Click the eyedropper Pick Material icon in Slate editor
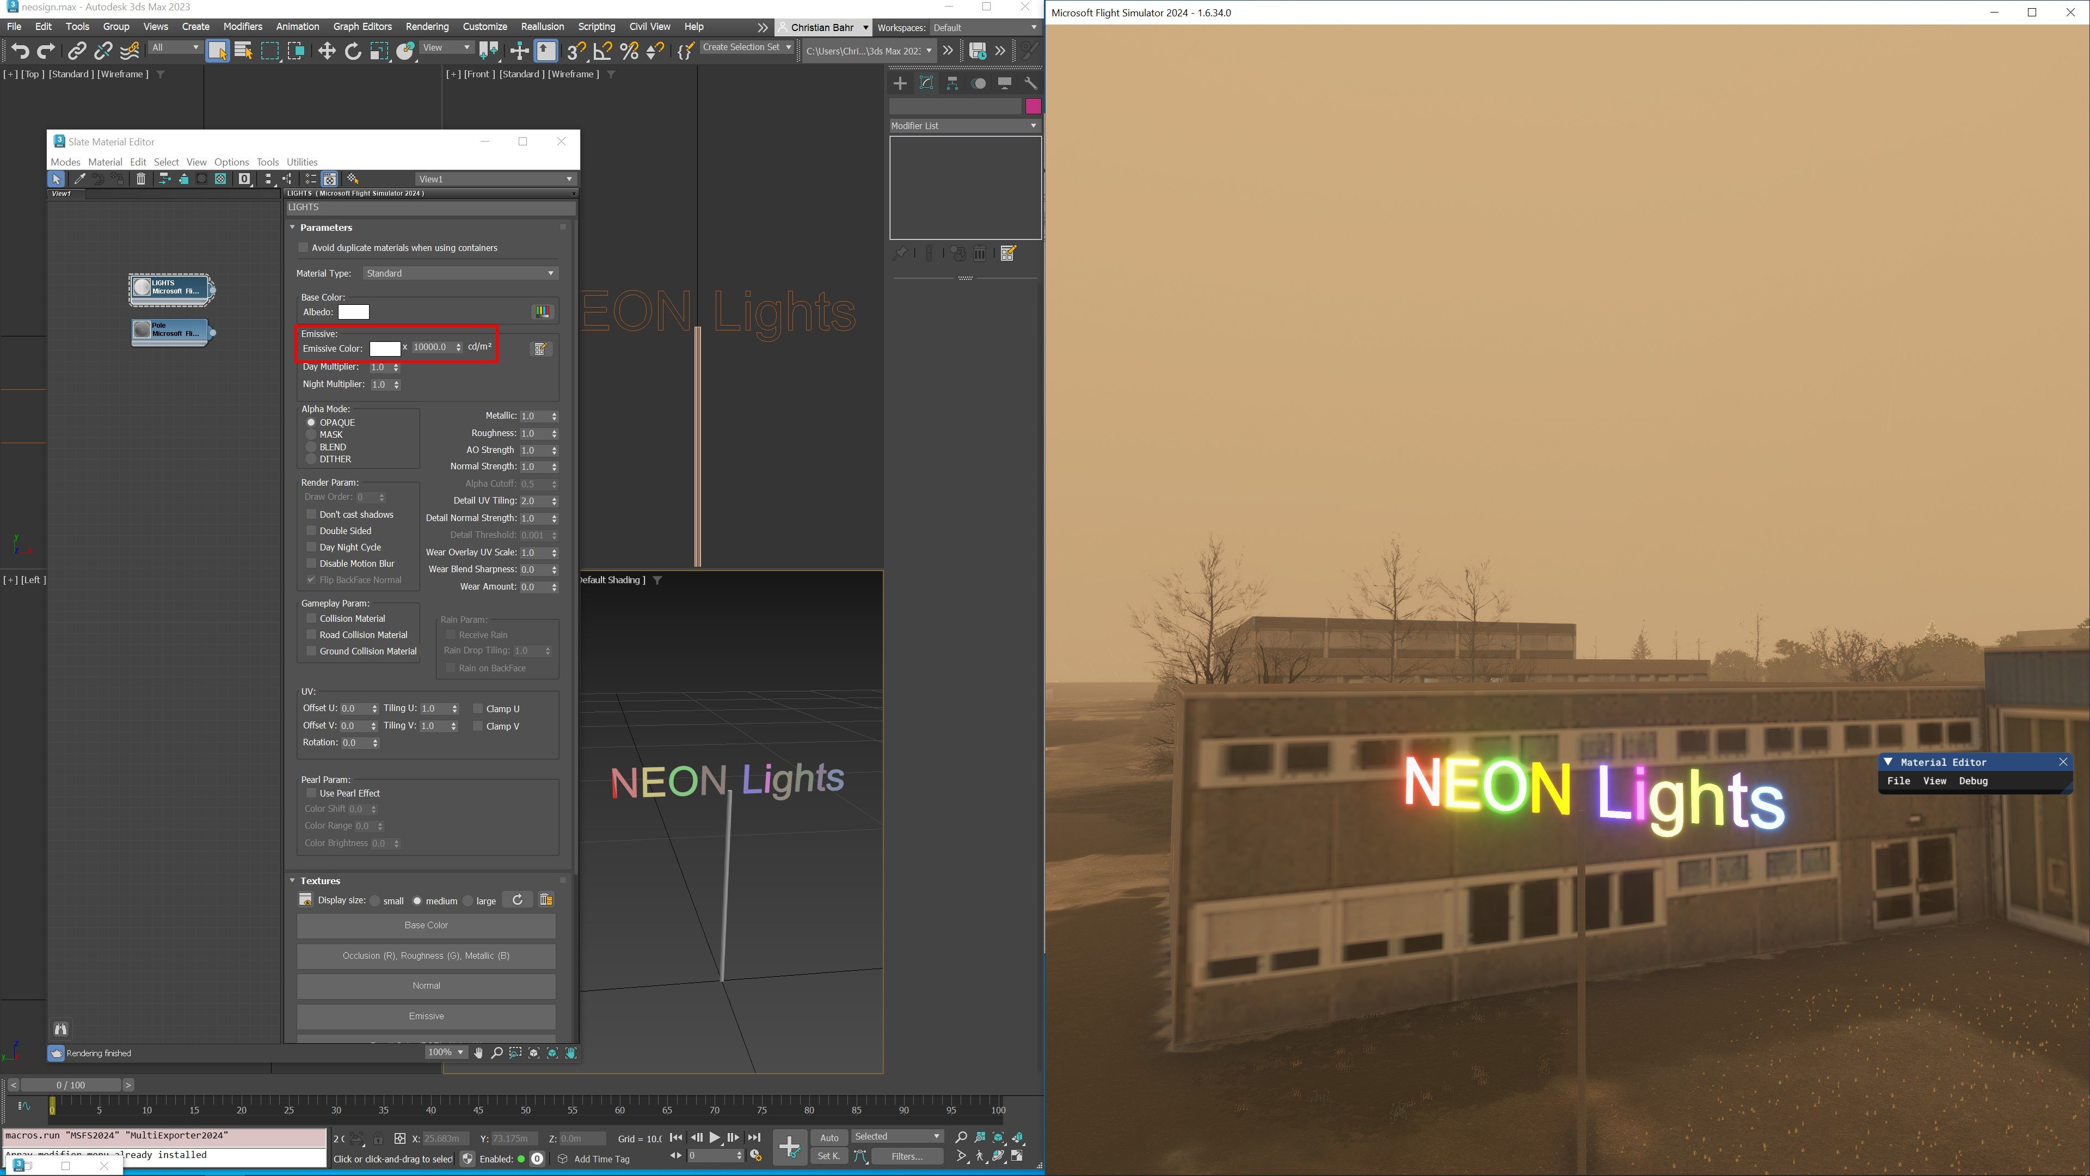 (79, 179)
